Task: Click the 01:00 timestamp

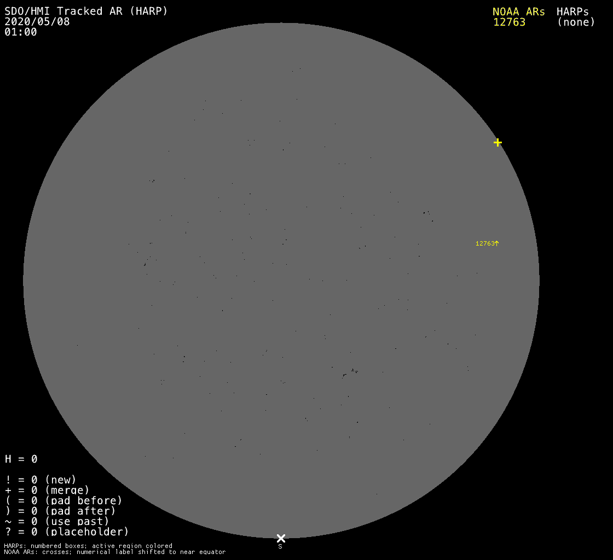Action: click(21, 32)
